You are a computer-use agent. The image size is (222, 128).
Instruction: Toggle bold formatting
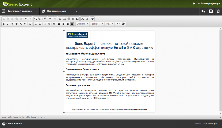point(4,24)
